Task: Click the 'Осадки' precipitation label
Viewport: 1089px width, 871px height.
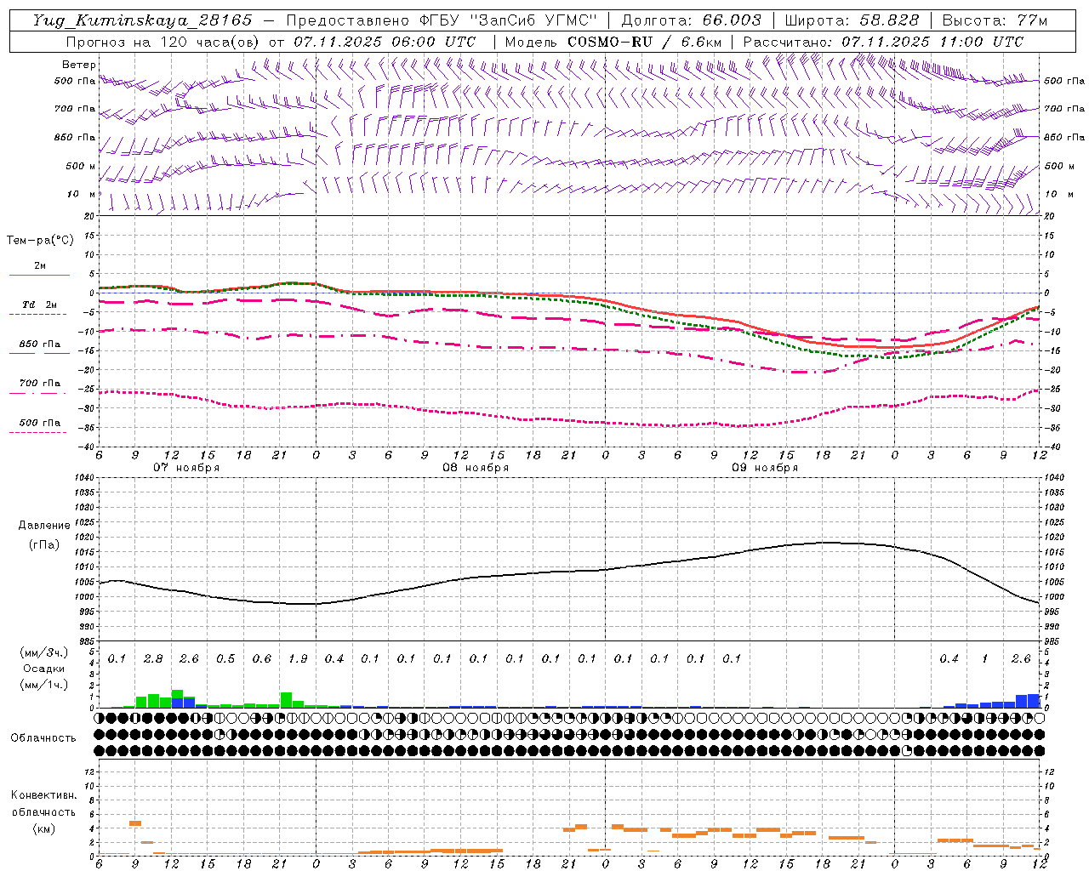Action: click(44, 669)
